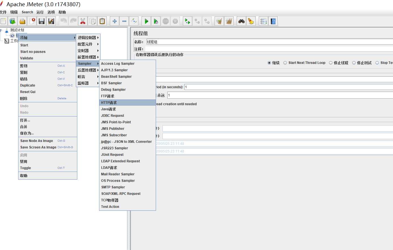Viewport: 393px width, 250px height.
Task: Click the 名称 input field
Action: click(270, 42)
